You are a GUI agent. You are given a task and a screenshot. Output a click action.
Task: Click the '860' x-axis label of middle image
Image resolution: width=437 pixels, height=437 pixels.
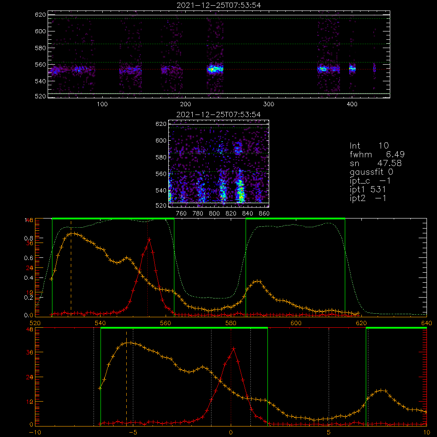[264, 214]
